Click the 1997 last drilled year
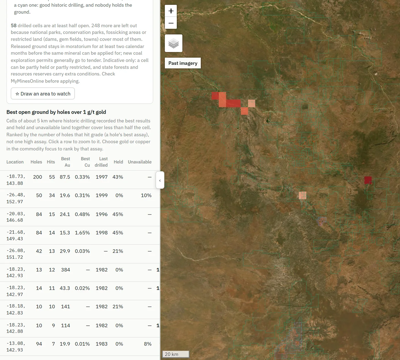 [102, 177]
